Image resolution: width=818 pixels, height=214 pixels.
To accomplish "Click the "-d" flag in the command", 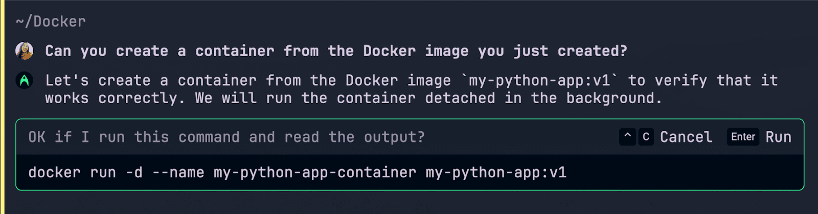I will (x=134, y=173).
